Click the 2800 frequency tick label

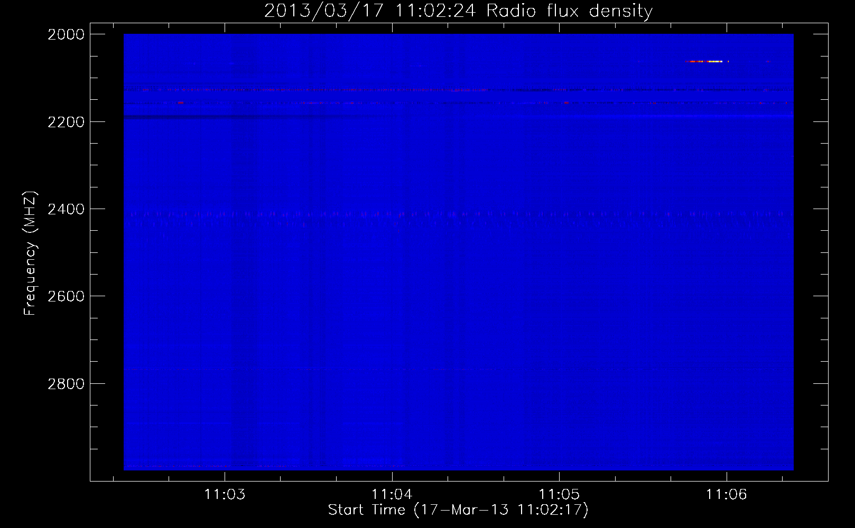pyautogui.click(x=66, y=384)
